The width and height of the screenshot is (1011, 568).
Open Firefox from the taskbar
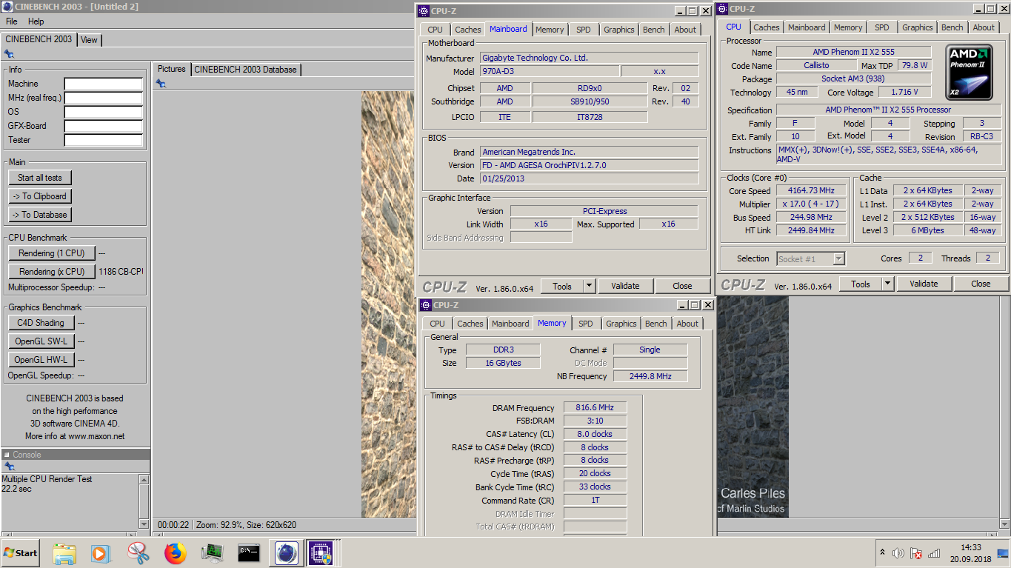click(175, 552)
